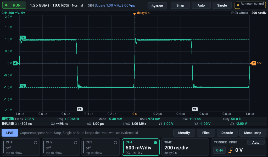Open the Identify function

point(184,133)
